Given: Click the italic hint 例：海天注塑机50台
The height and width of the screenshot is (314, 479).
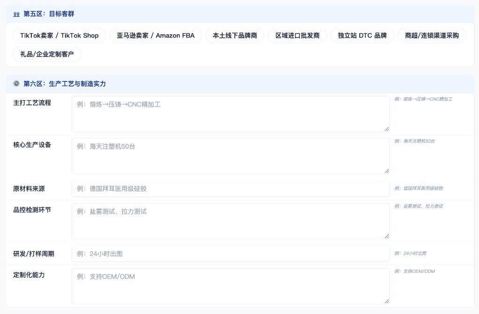Looking at the screenshot, I should pyautogui.click(x=414, y=141).
